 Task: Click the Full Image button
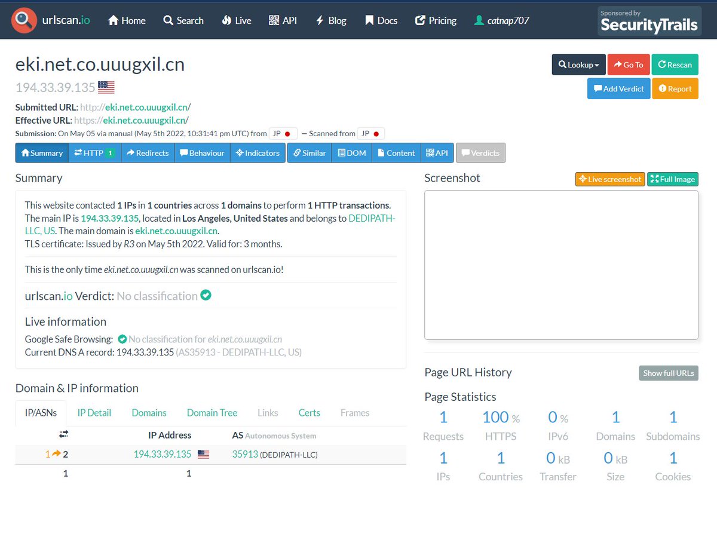[672, 179]
